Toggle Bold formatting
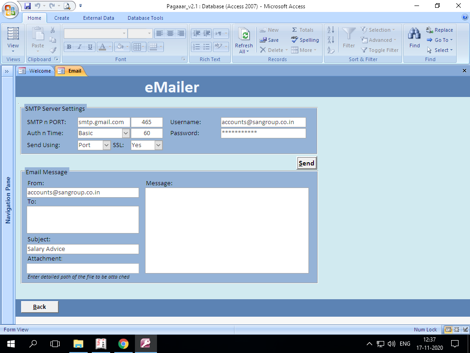The width and height of the screenshot is (470, 353). point(69,47)
